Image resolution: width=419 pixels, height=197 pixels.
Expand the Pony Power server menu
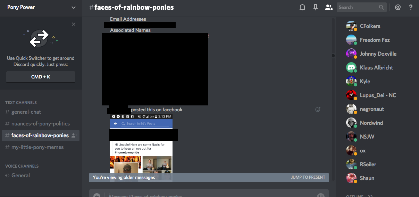pyautogui.click(x=73, y=7)
